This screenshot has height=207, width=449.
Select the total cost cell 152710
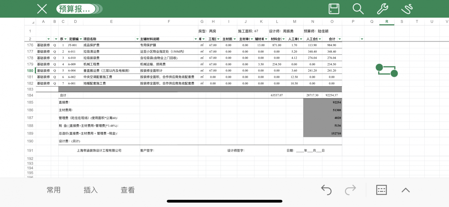click(x=323, y=133)
